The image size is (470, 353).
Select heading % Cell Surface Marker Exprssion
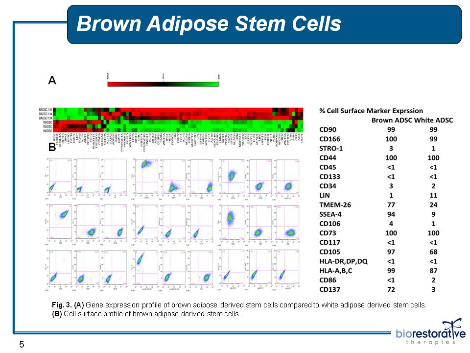point(371,111)
